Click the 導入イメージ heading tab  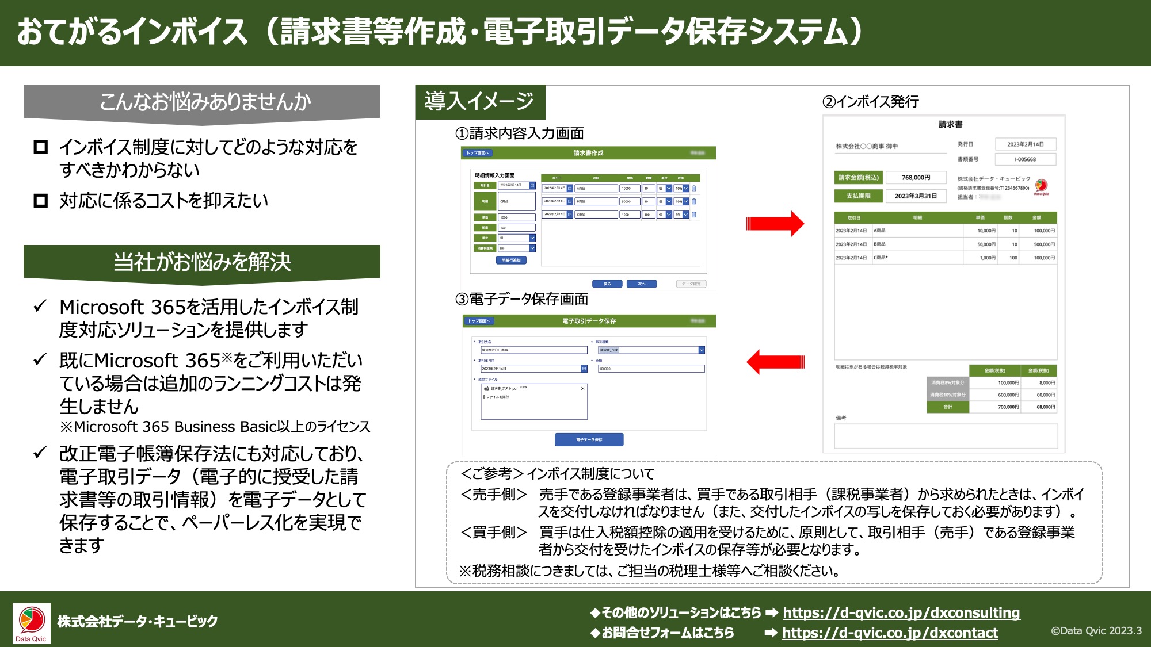pyautogui.click(x=480, y=102)
